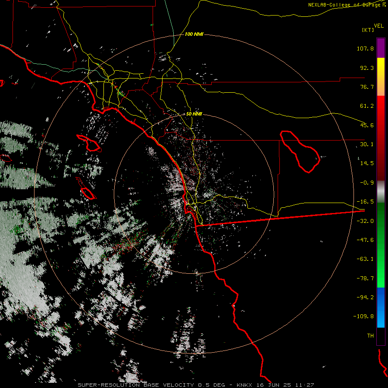Click the 92.3 velocity scale value
This screenshot has height=388, width=388.
point(367,68)
